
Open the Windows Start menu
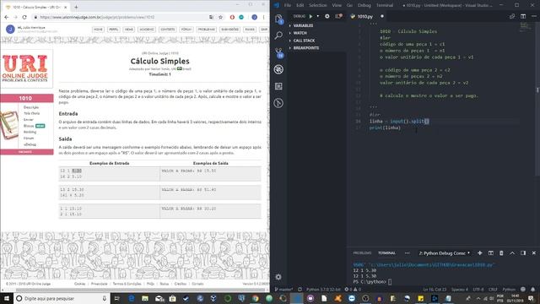[x=7, y=298]
